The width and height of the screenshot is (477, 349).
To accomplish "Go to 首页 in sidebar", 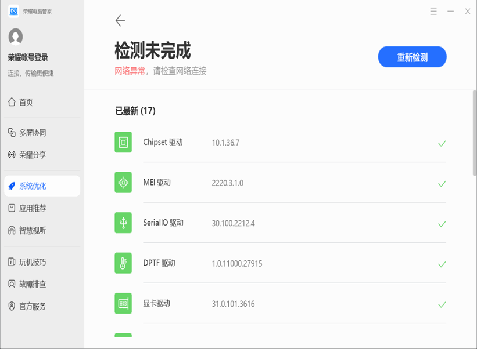I will point(26,102).
